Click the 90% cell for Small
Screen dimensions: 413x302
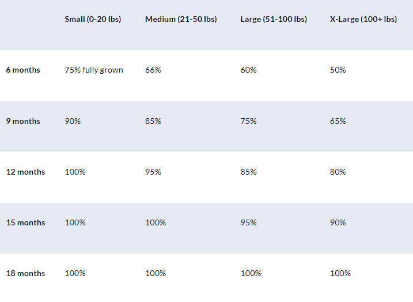pos(73,122)
